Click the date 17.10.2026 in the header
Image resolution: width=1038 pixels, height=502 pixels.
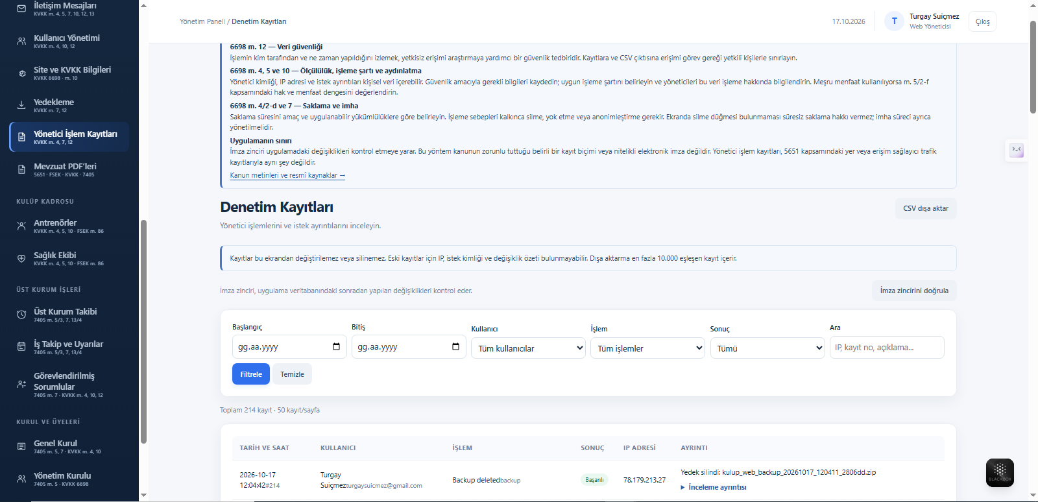(x=849, y=21)
